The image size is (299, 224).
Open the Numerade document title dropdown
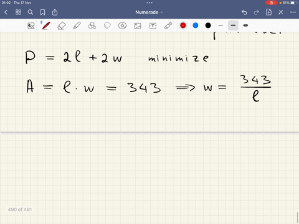(149, 12)
